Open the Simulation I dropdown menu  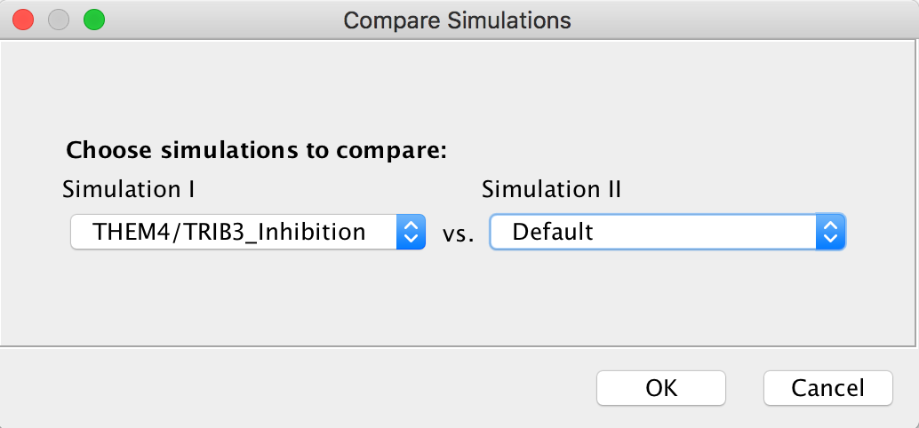(248, 232)
